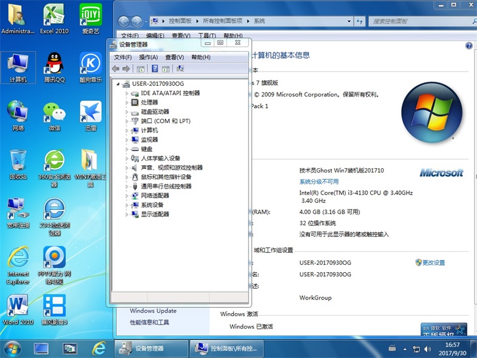Screen dimensions: 477x358
Task: Open Excel 2010 desktop shortcut
Action: point(54,18)
